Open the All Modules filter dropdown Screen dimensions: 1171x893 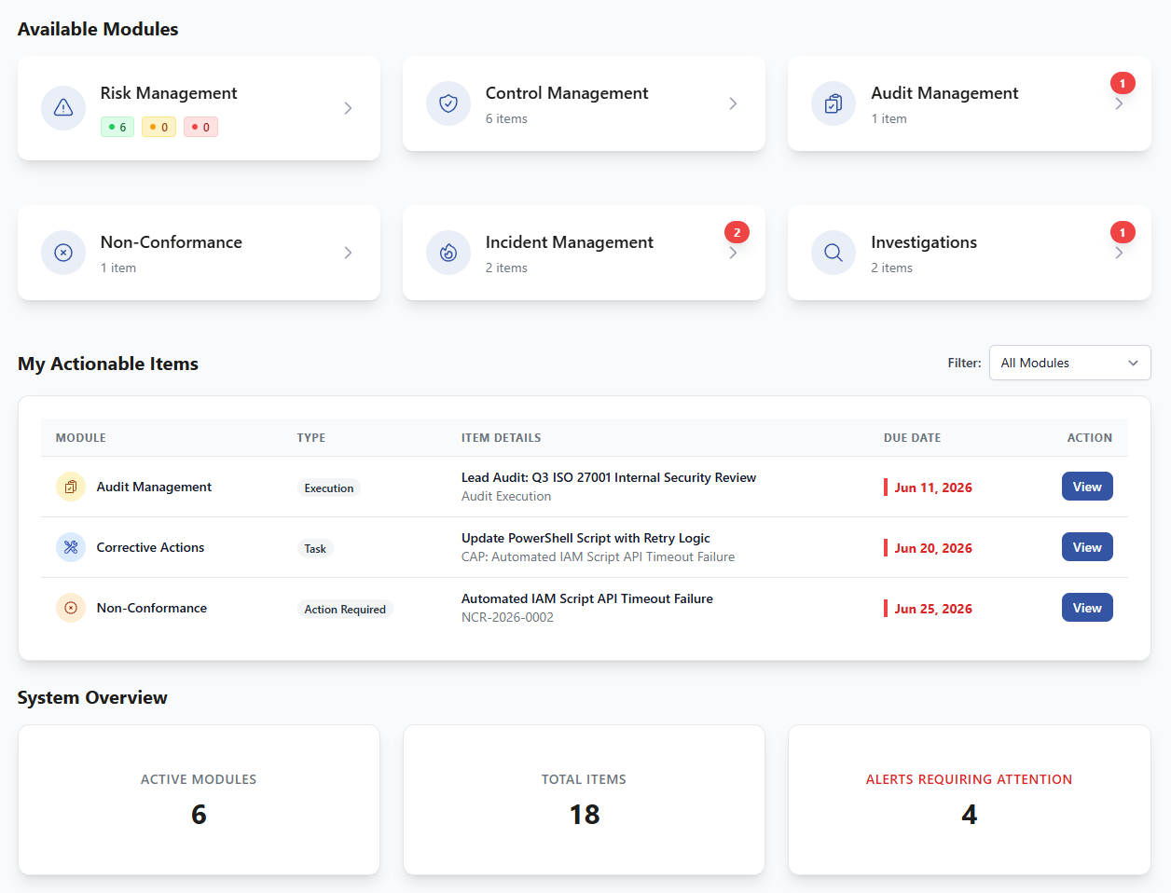click(x=1069, y=363)
